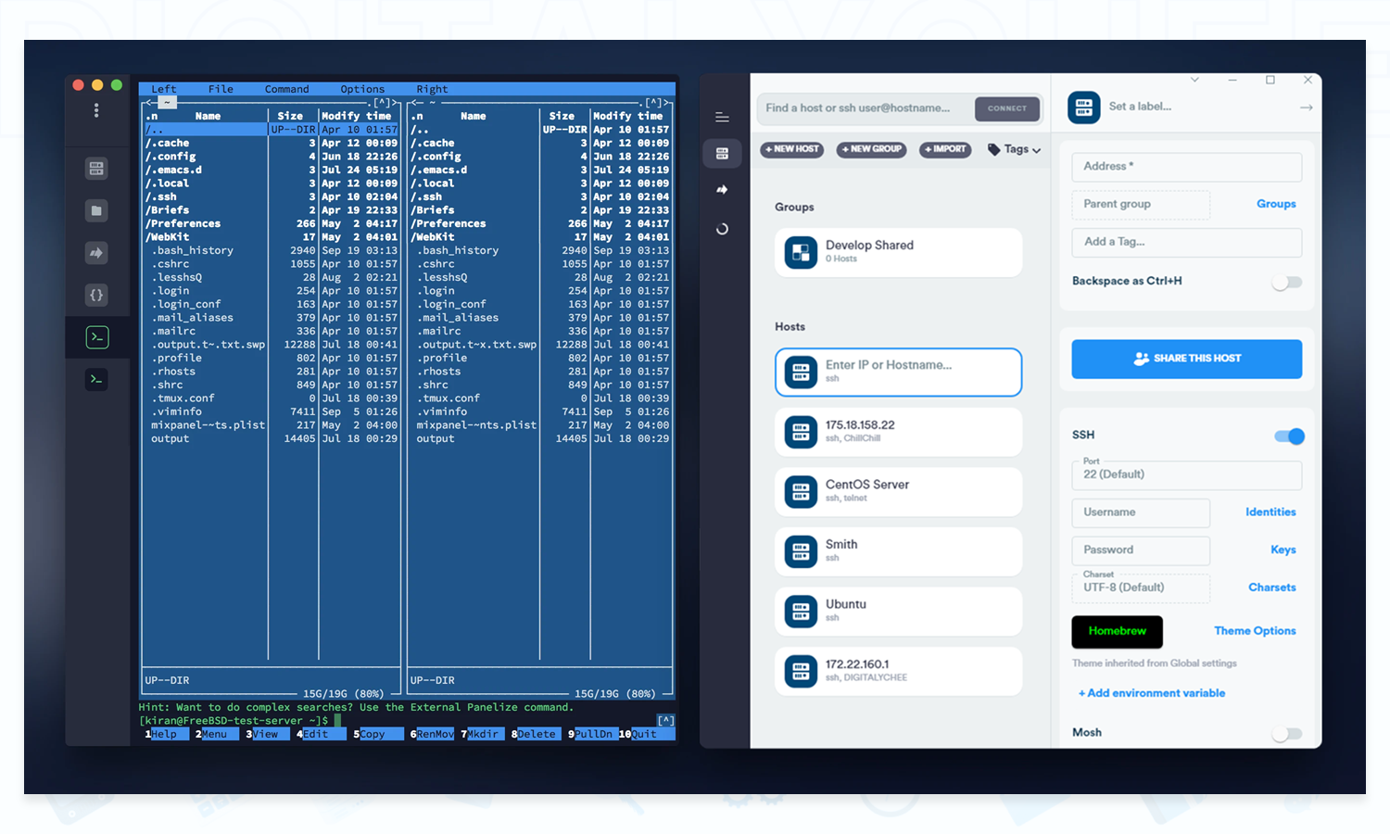Open the snippets curly braces icon

tap(96, 296)
